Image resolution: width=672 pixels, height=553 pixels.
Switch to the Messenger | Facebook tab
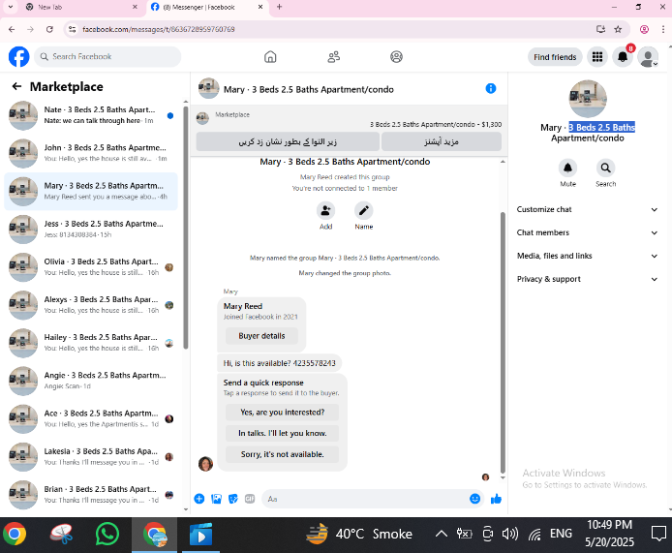tap(205, 8)
